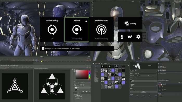Click the picture icon in screenshot hint bar
The height and width of the screenshot is (102, 182).
(x=43, y=49)
